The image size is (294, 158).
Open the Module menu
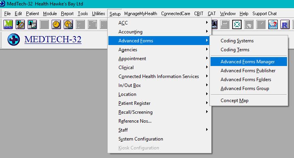pos(50,14)
